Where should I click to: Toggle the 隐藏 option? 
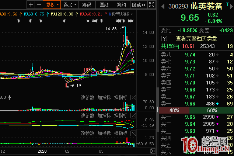(x=137, y=5)
